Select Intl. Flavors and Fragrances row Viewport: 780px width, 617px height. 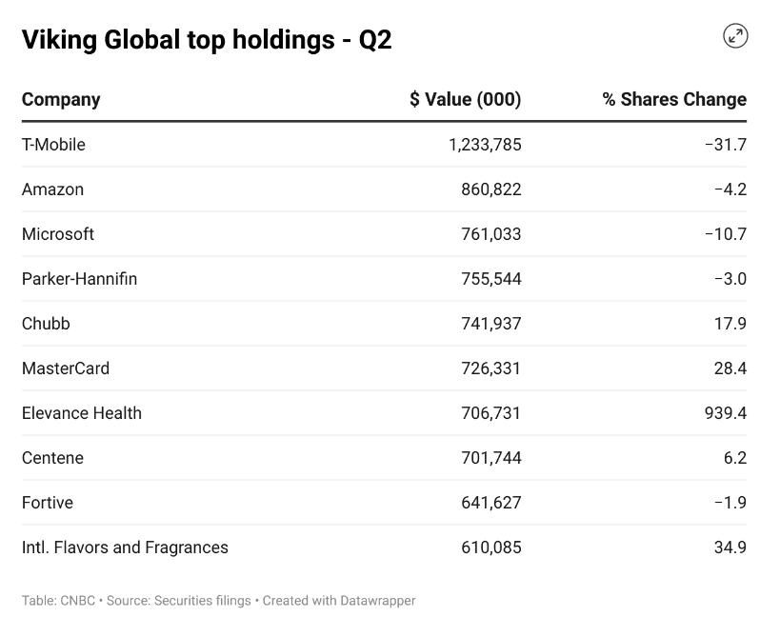point(125,547)
